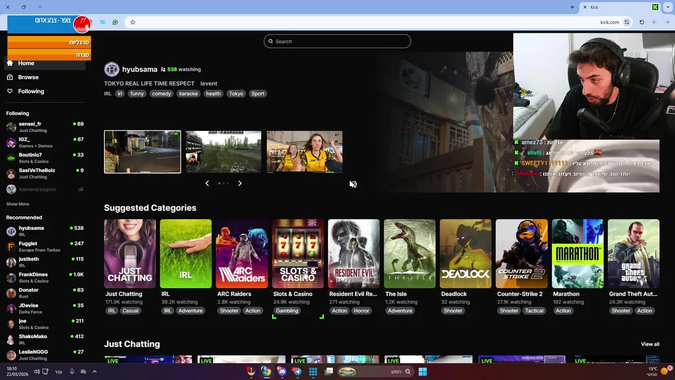Open Discord from the taskbar

click(x=282, y=372)
